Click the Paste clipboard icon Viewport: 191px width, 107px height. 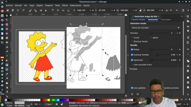[188, 71]
